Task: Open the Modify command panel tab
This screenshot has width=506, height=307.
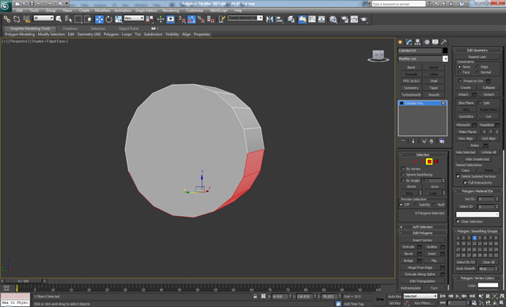Action: (409, 42)
